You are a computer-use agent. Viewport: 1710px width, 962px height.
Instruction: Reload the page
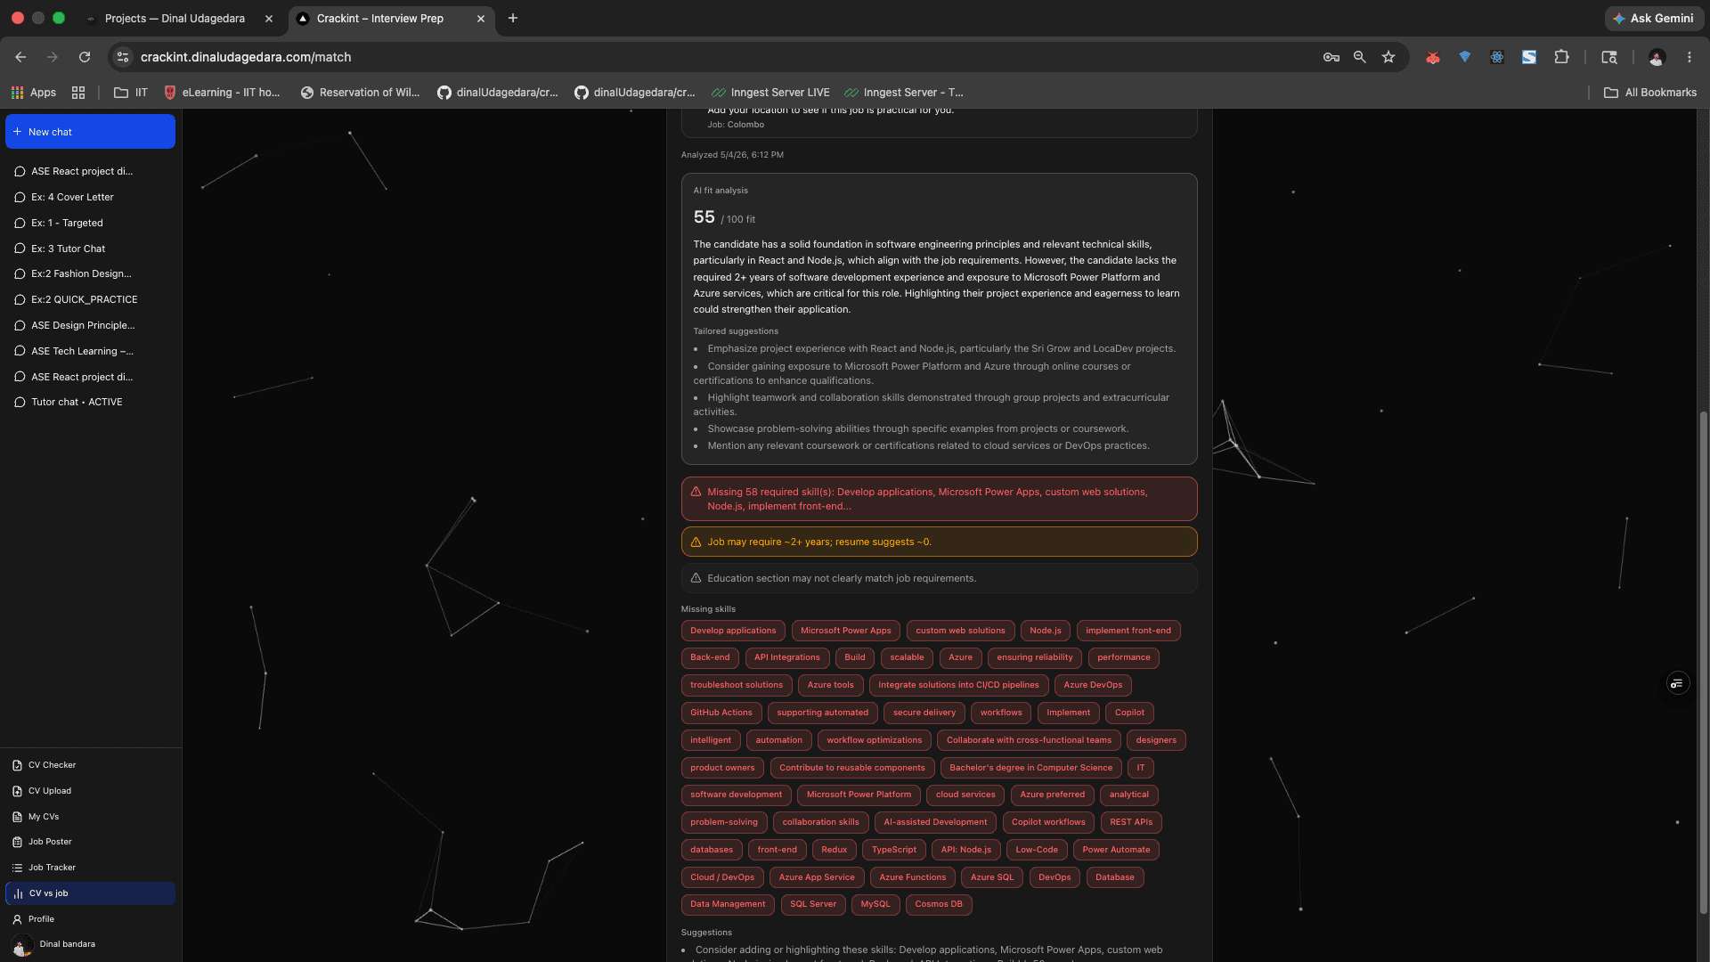pyautogui.click(x=85, y=57)
